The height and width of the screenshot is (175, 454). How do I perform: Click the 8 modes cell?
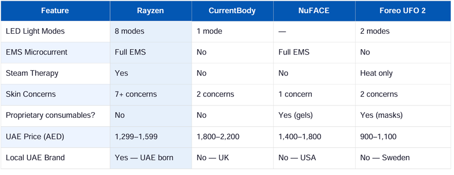(x=151, y=31)
